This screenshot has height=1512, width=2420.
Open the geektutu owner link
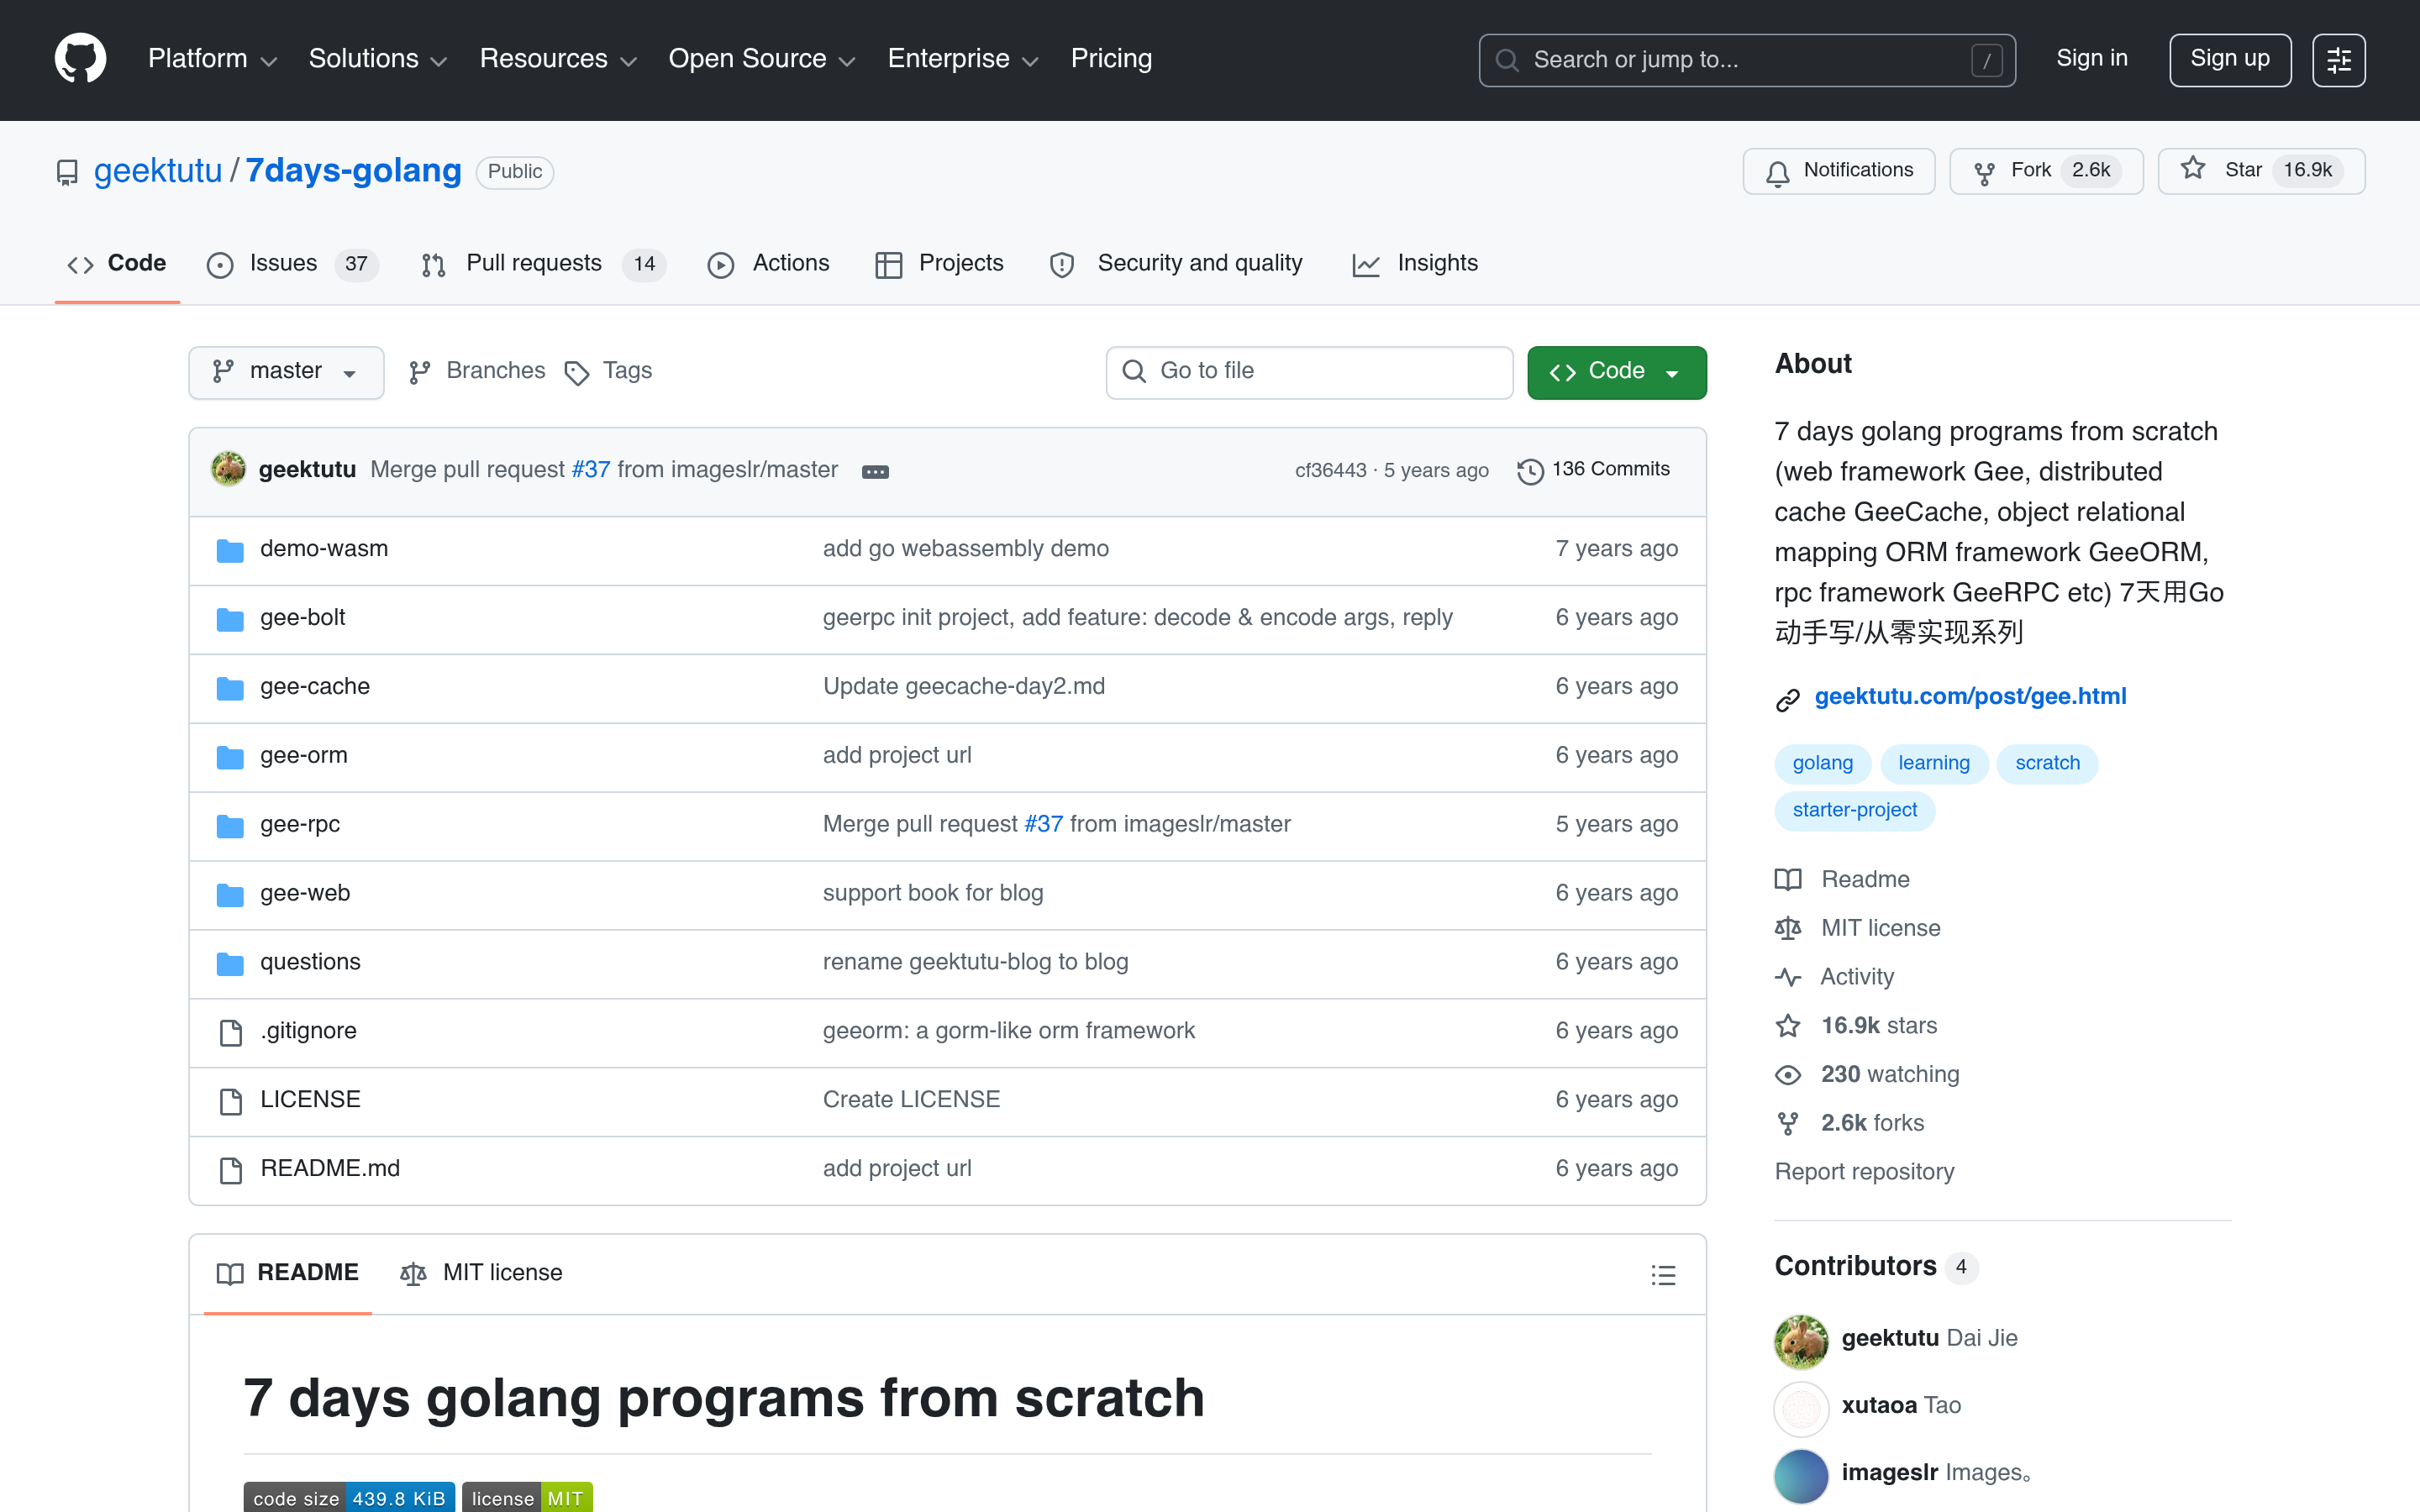coord(158,171)
